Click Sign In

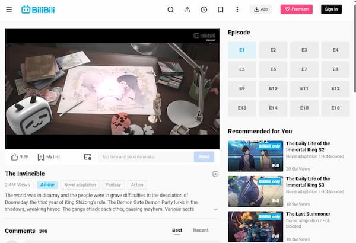(331, 9)
